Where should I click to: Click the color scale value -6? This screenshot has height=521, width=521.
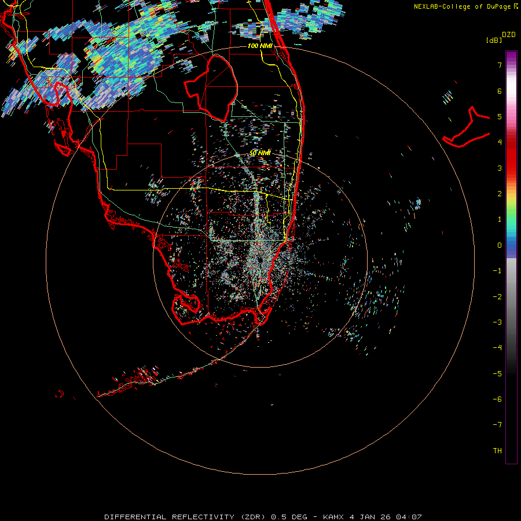497,399
